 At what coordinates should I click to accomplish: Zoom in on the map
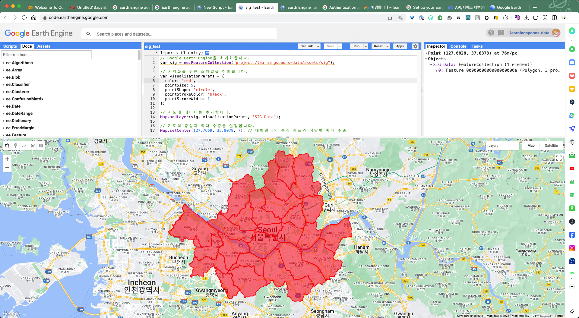pyautogui.click(x=7, y=159)
